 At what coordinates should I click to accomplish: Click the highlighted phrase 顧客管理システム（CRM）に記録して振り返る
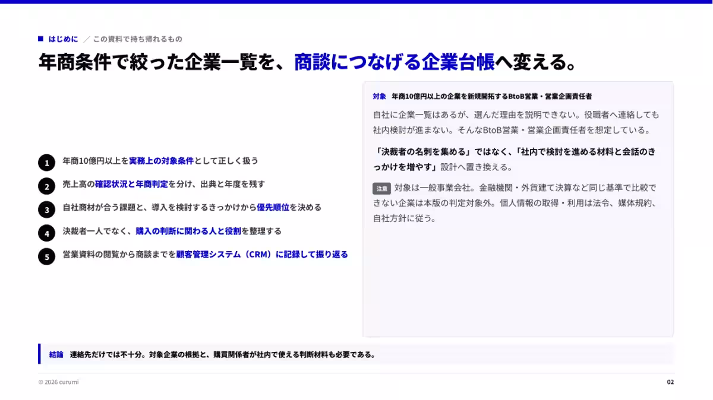(x=262, y=254)
